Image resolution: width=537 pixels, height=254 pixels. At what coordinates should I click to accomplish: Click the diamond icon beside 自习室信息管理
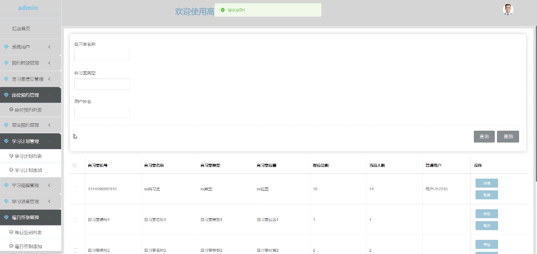point(6,79)
